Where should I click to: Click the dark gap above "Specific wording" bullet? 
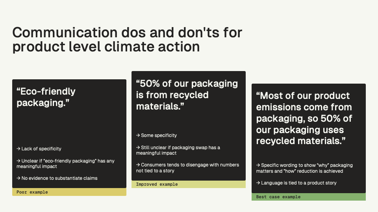click(309, 154)
